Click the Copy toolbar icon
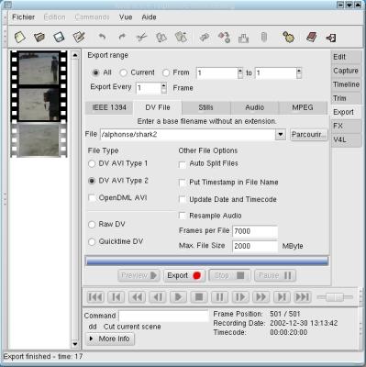 161,38
